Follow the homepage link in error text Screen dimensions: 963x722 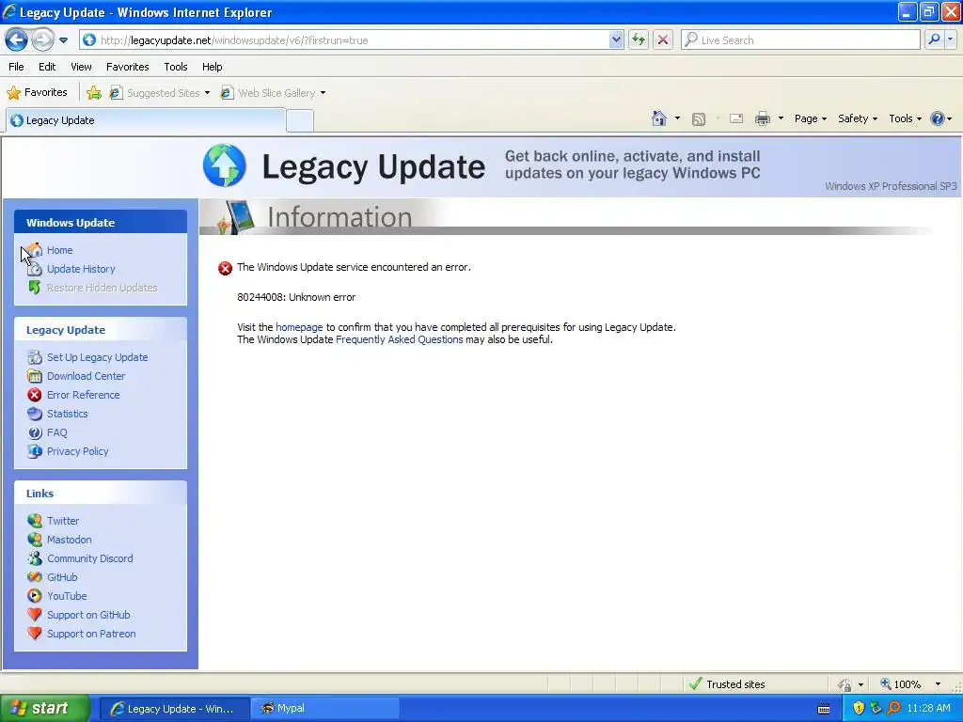[299, 327]
